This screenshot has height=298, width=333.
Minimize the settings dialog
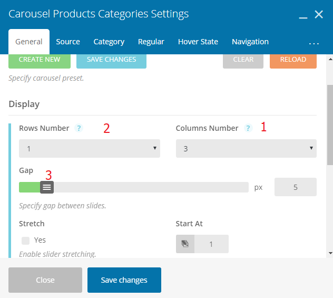(x=303, y=17)
